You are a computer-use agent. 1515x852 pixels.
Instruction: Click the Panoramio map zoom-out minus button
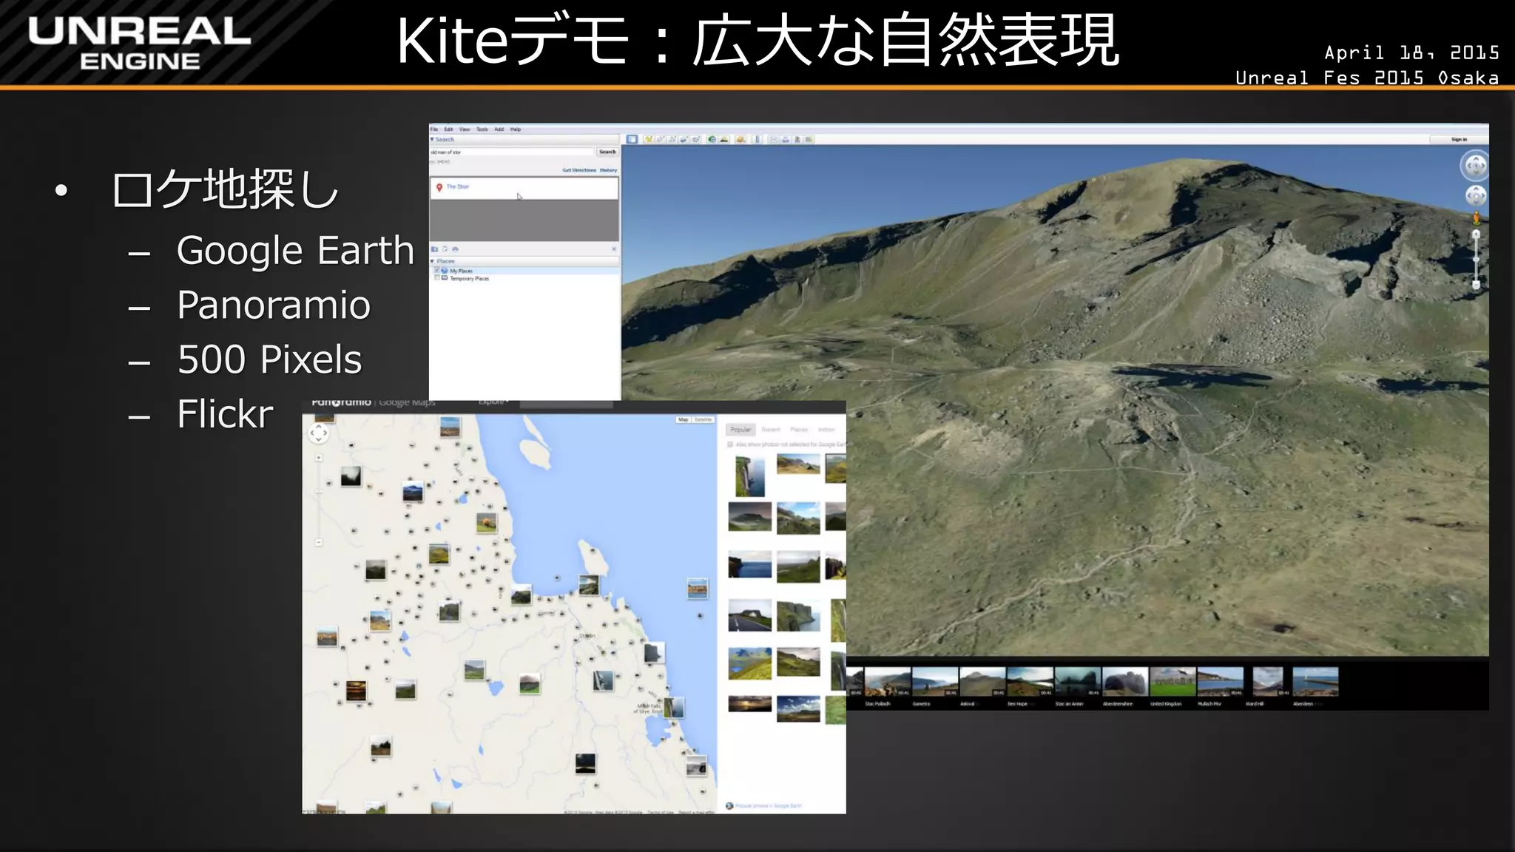coord(319,542)
